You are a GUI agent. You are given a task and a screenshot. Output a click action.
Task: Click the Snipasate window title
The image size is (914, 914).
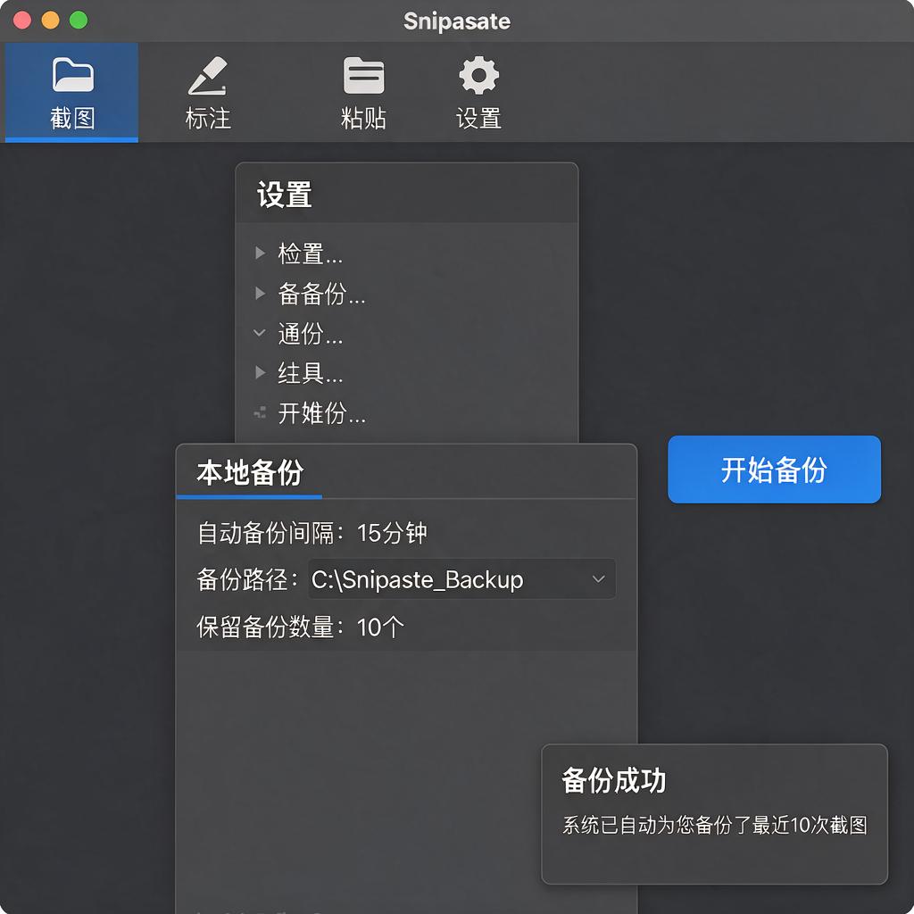pyautogui.click(x=457, y=21)
